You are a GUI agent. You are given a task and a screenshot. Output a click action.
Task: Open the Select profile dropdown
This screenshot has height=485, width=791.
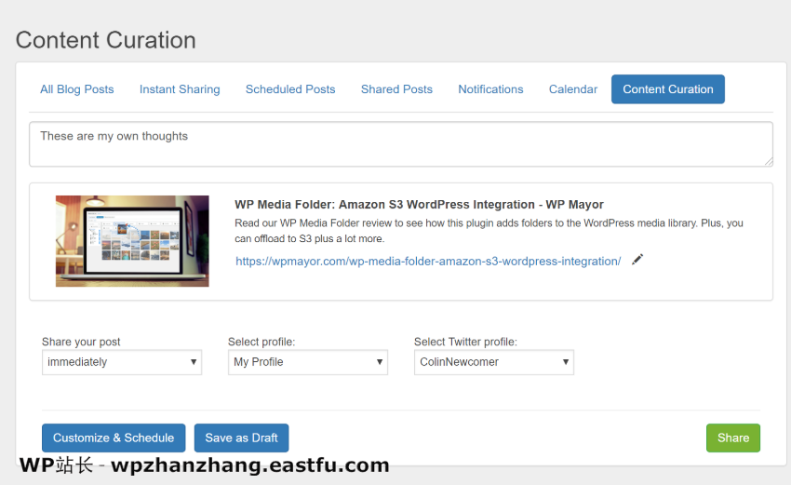point(308,362)
